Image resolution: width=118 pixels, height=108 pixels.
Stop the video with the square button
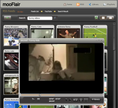pyautogui.click(x=38, y=99)
